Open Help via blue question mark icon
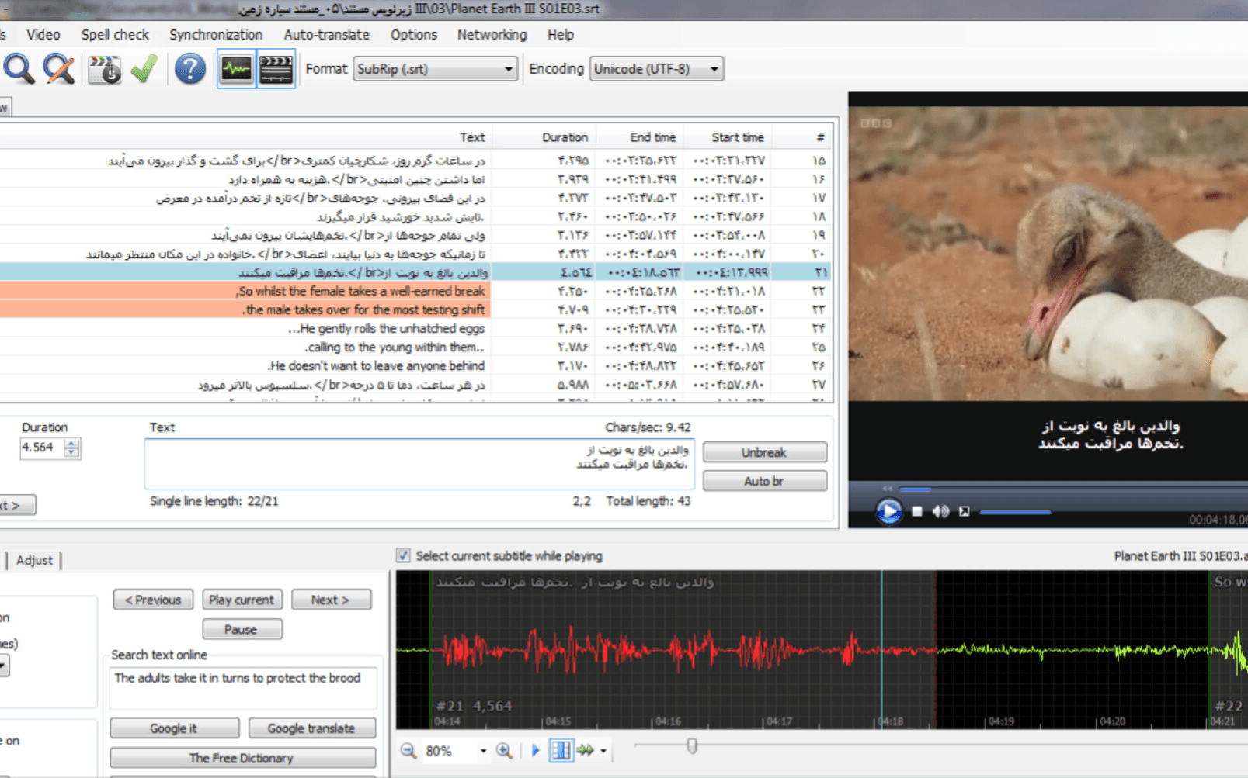The image size is (1248, 778). click(189, 69)
